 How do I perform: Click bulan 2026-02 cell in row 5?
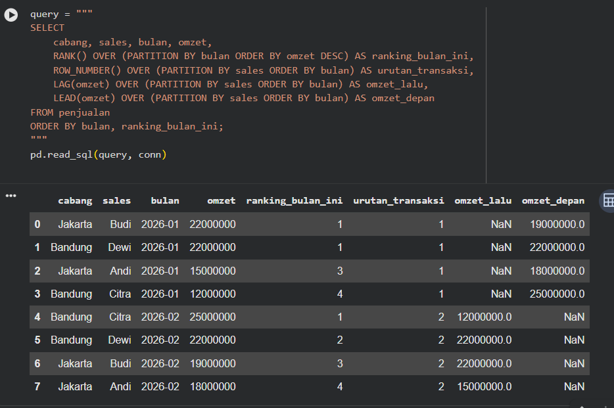pyautogui.click(x=160, y=340)
